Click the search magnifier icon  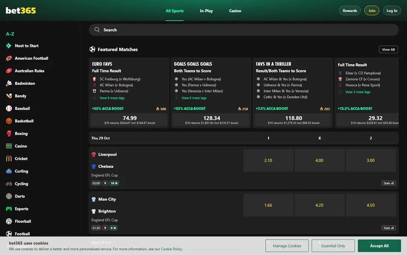(x=97, y=30)
